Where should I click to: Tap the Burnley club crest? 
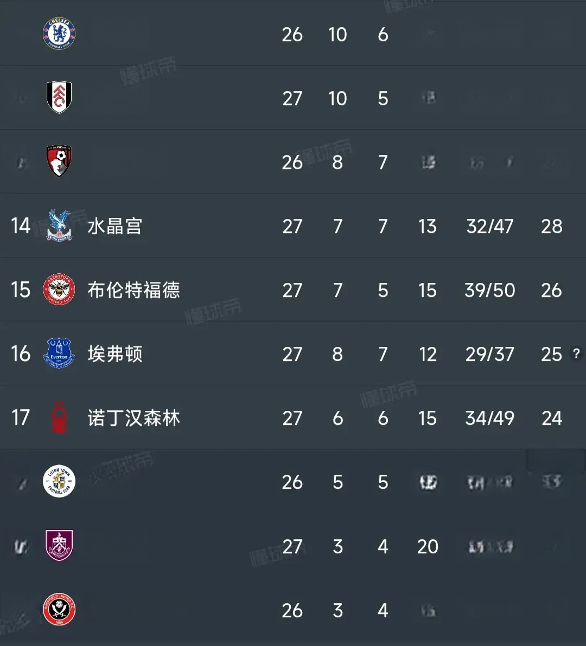pyautogui.click(x=59, y=545)
